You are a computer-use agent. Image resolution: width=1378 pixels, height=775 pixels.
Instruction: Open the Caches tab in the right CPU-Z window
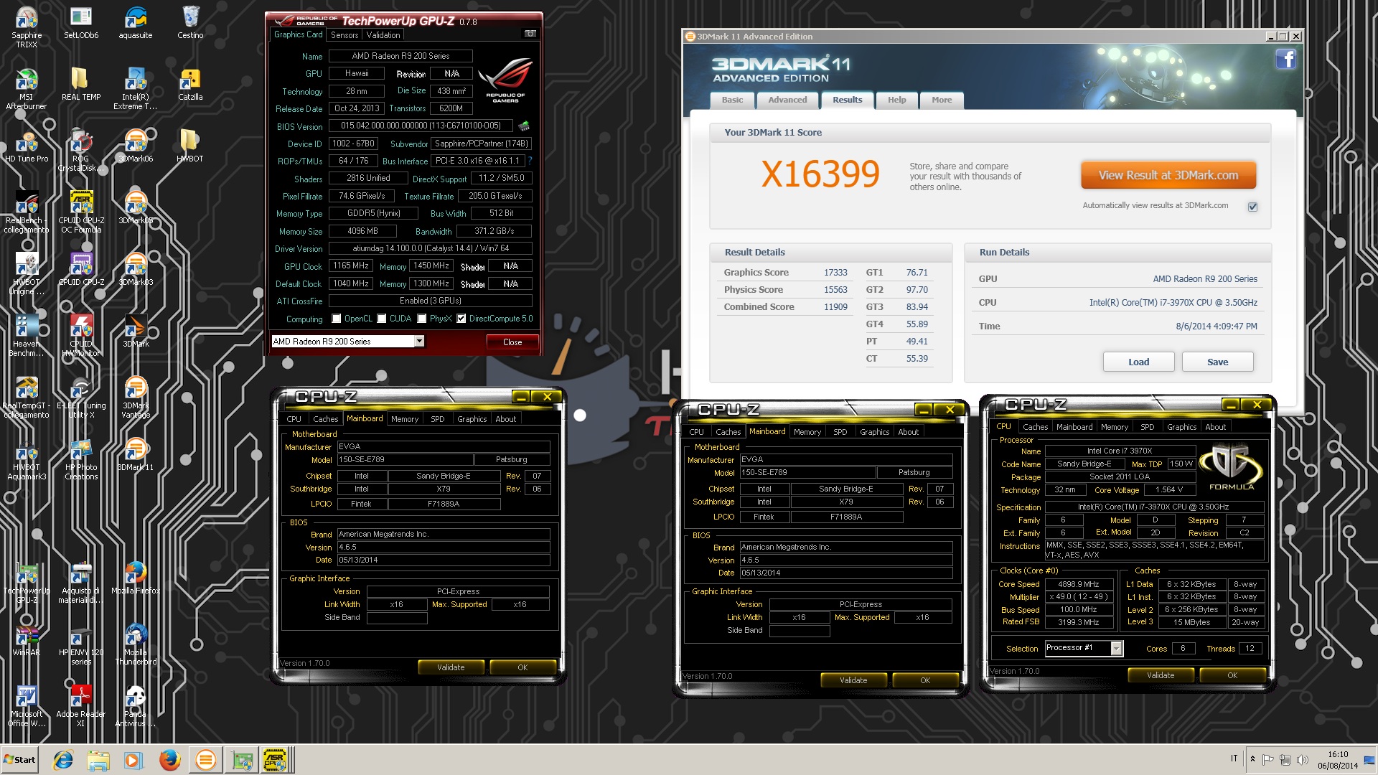(x=1035, y=427)
